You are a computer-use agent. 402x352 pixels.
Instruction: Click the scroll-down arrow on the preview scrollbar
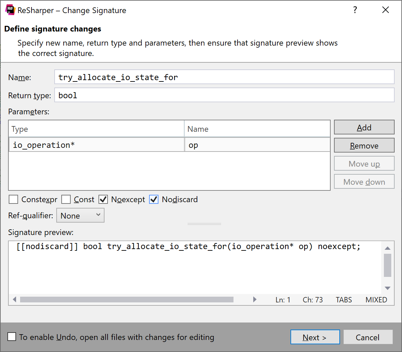[388, 288]
